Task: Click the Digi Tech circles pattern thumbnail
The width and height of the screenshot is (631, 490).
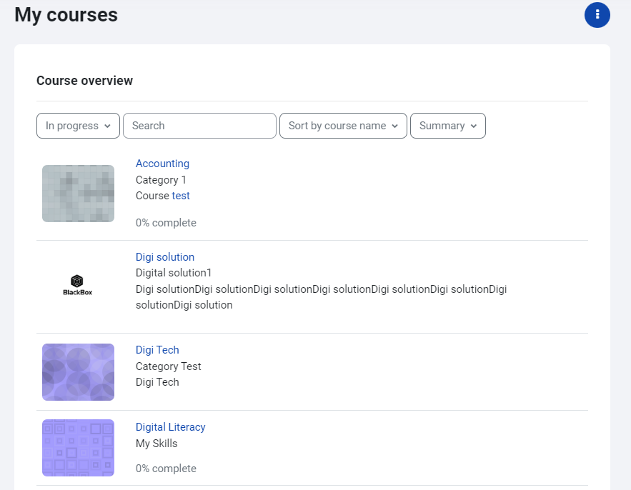Action: [x=78, y=372]
